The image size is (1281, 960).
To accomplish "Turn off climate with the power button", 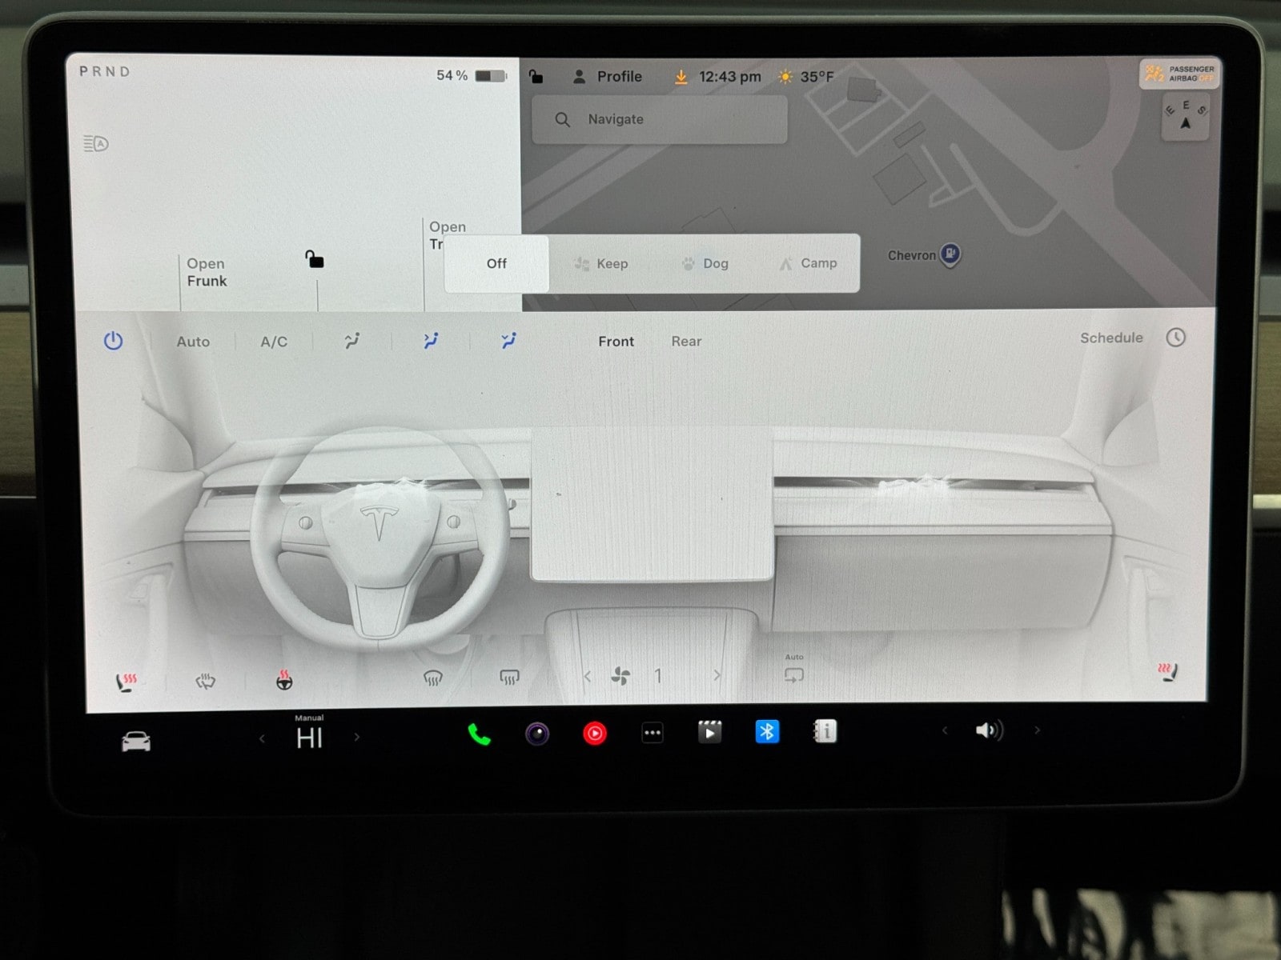I will click(x=114, y=341).
